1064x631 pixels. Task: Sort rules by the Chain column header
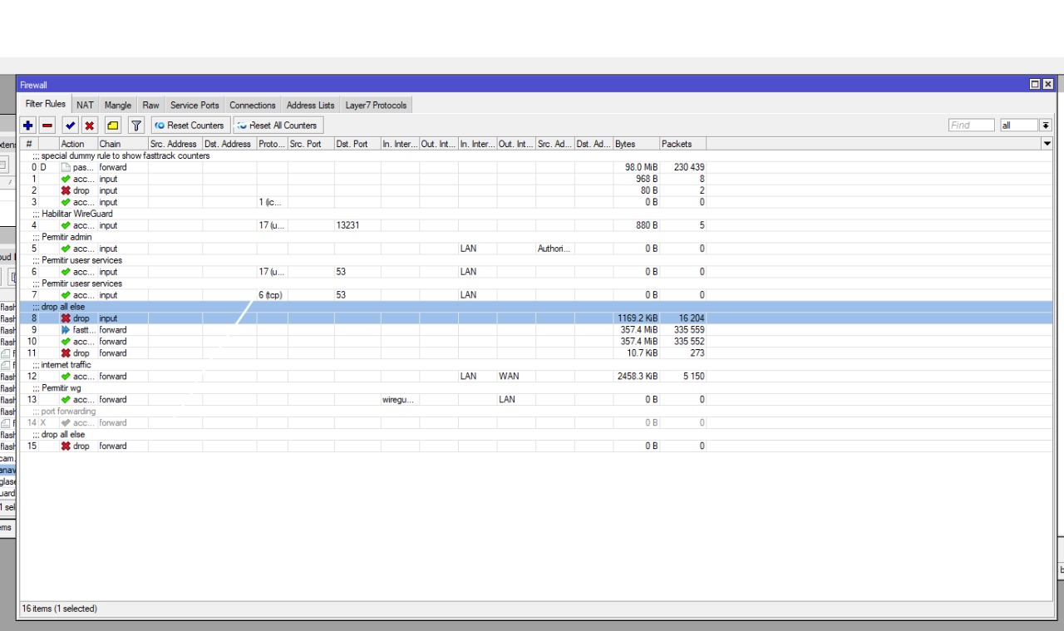click(x=123, y=144)
